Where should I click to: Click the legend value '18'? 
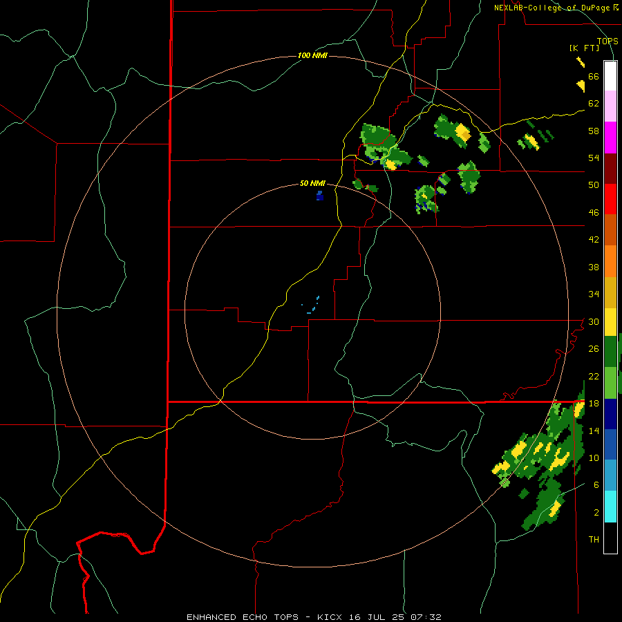pyautogui.click(x=594, y=404)
